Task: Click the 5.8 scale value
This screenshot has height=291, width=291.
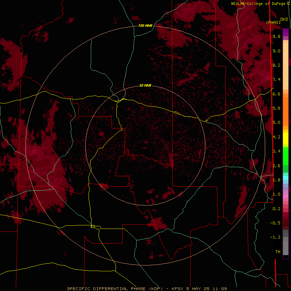Action: tap(276, 108)
